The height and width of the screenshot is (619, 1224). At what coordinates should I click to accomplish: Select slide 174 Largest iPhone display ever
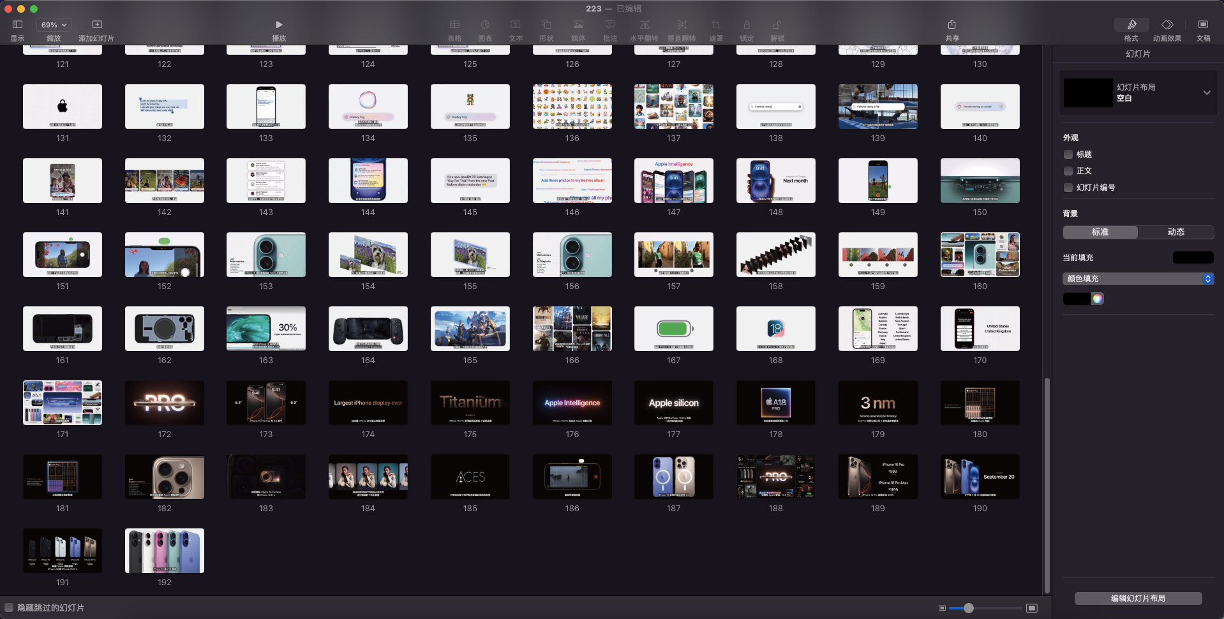(x=368, y=403)
